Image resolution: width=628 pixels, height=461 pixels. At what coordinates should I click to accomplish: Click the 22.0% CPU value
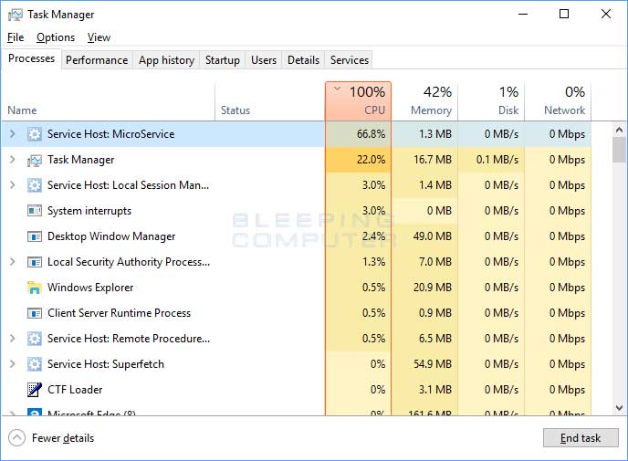tap(371, 160)
